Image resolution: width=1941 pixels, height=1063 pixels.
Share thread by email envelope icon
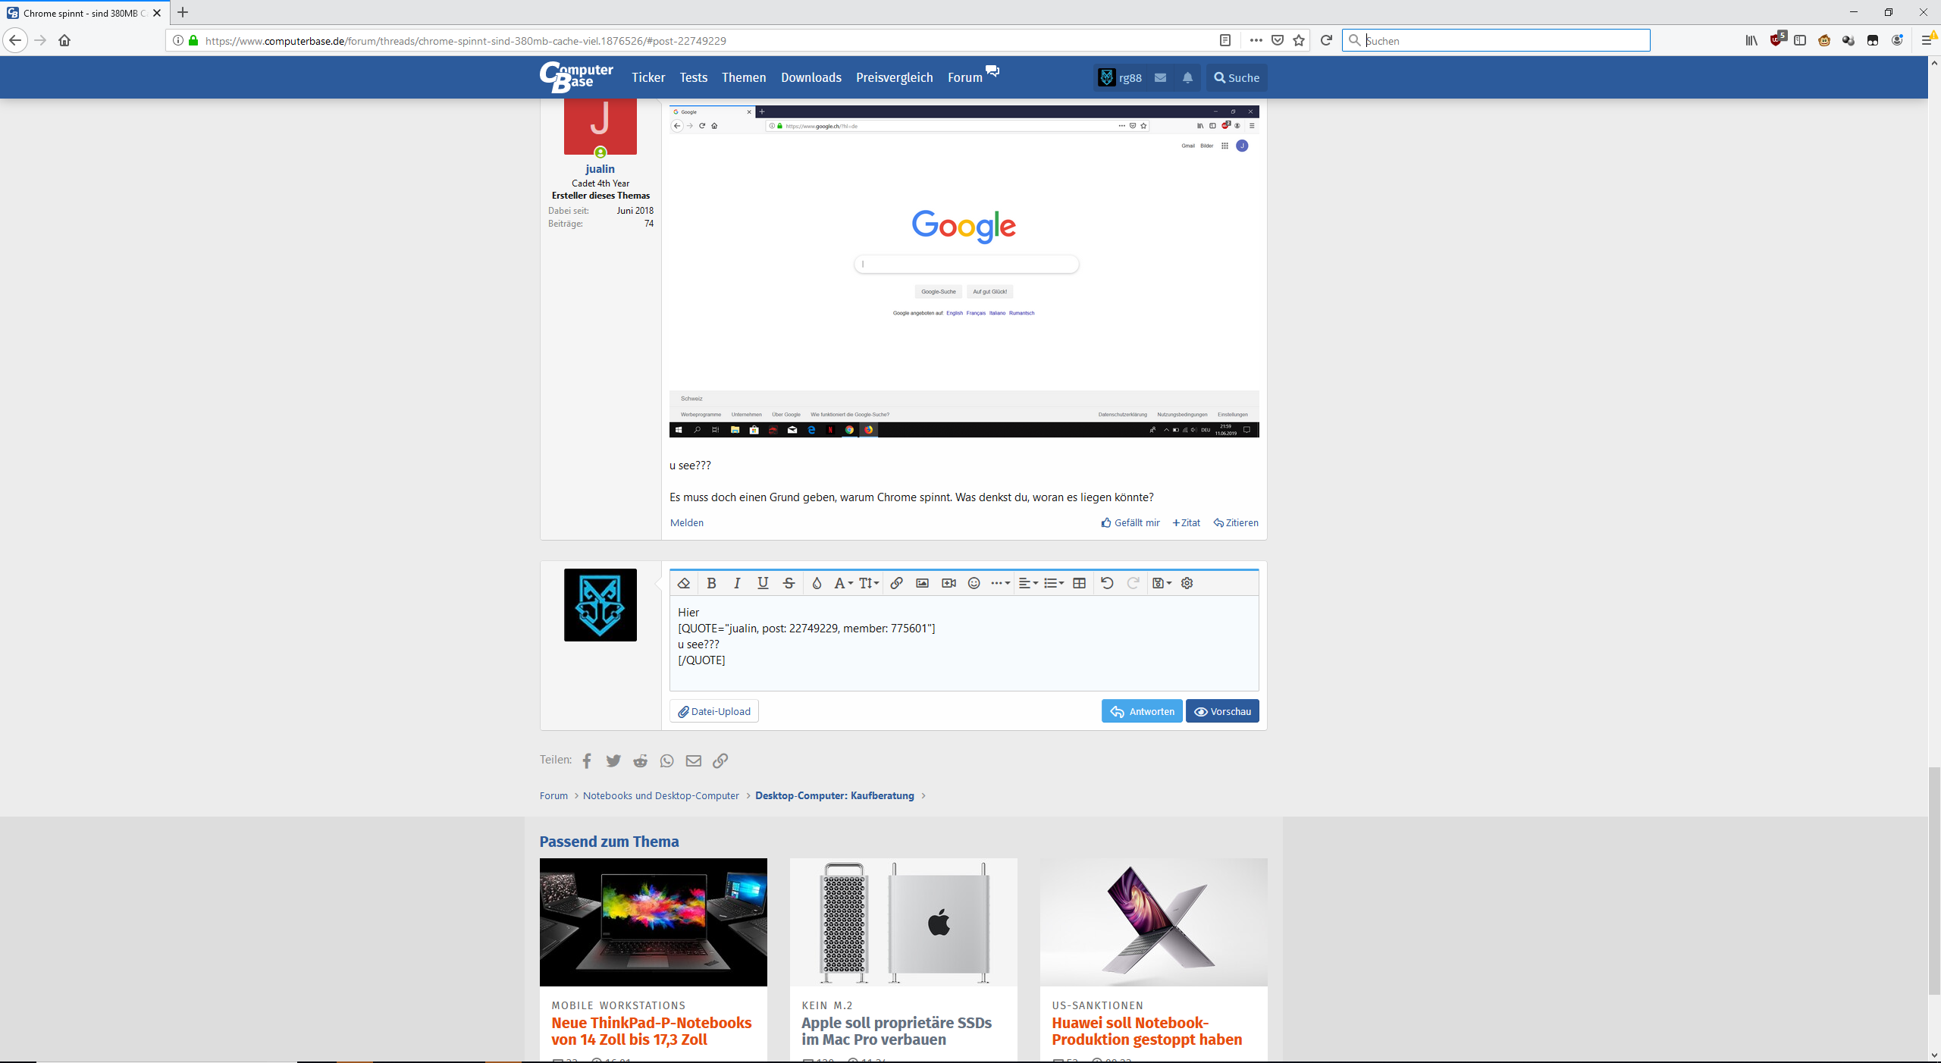tap(694, 760)
